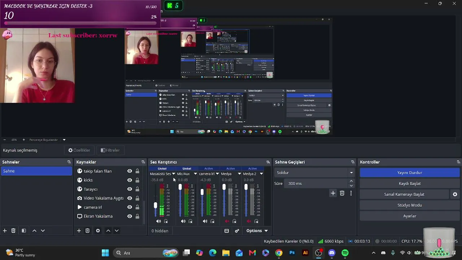The width and height of the screenshot is (462, 260).
Task: Click Yayını Durdur to stop streaming
Action: point(410,173)
